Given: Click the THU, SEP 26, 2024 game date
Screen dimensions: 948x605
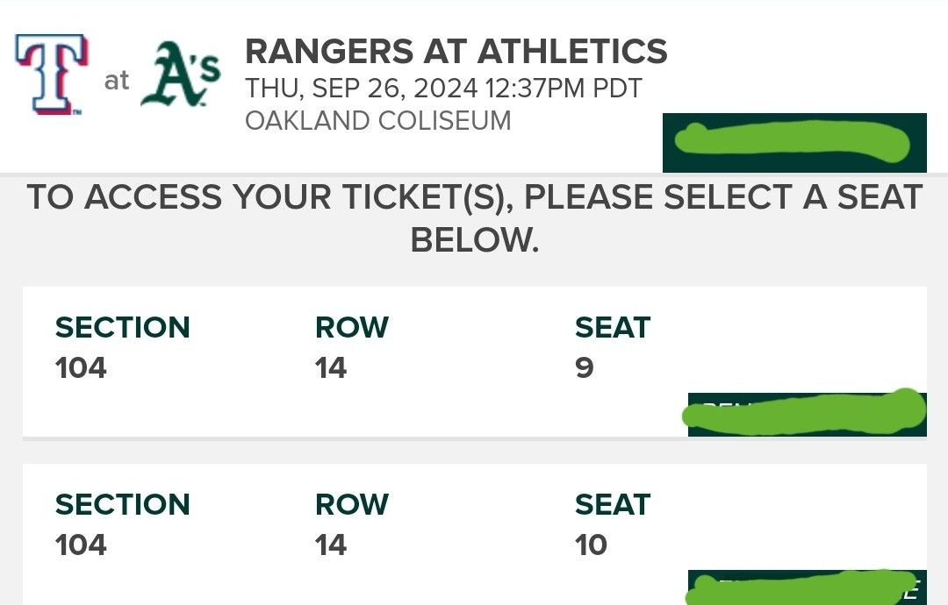Looking at the screenshot, I should coord(362,89).
